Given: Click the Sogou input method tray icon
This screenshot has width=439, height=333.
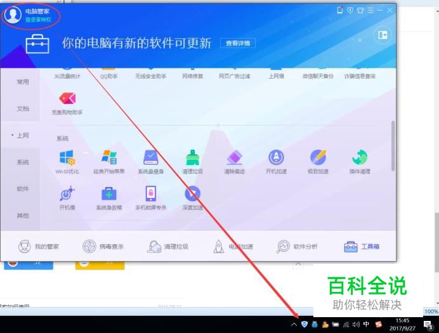Looking at the screenshot, I should pyautogui.click(x=379, y=324).
